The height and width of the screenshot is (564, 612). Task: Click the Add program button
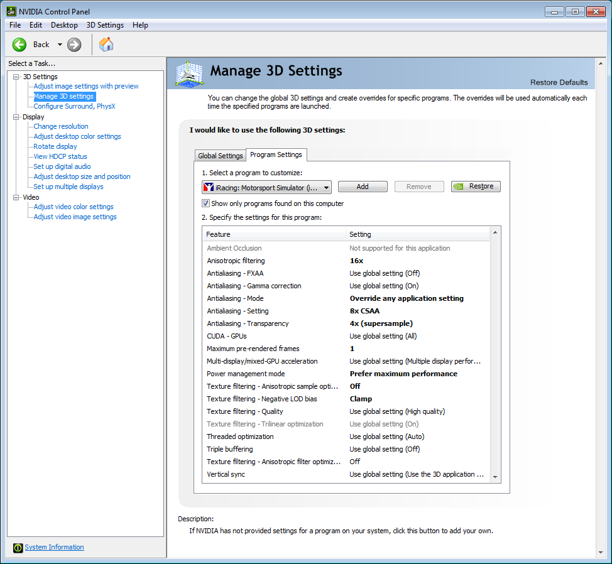363,187
